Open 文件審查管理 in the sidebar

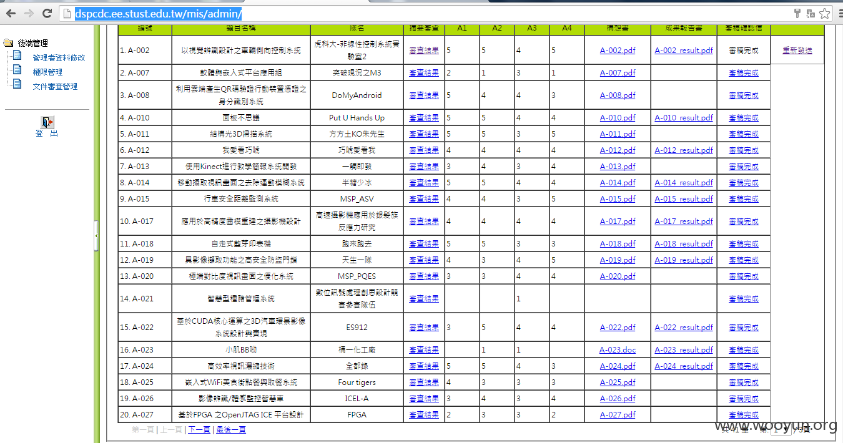tap(55, 86)
